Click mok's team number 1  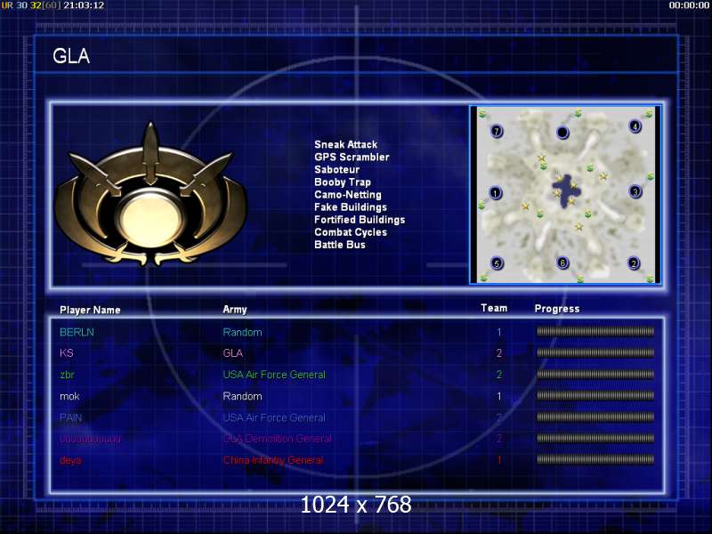tap(499, 396)
